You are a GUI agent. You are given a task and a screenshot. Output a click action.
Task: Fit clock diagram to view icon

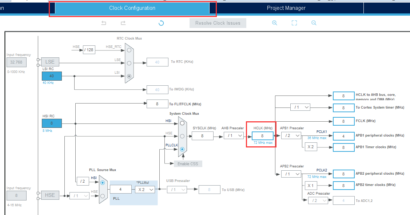point(294,23)
